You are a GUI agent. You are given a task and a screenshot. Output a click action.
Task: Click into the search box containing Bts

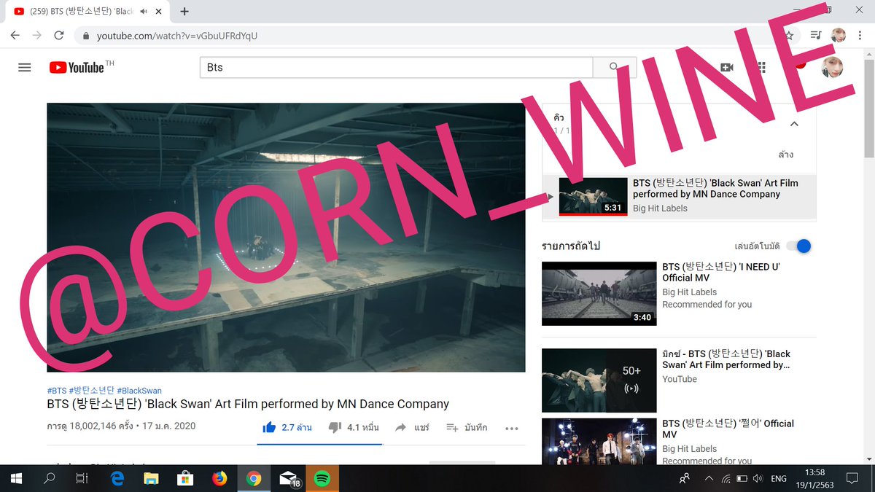click(x=397, y=67)
